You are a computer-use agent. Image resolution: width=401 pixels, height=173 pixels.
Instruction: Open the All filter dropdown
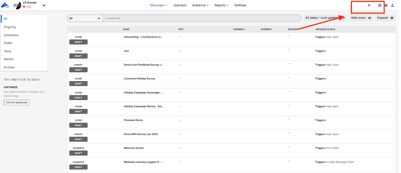coord(85,18)
